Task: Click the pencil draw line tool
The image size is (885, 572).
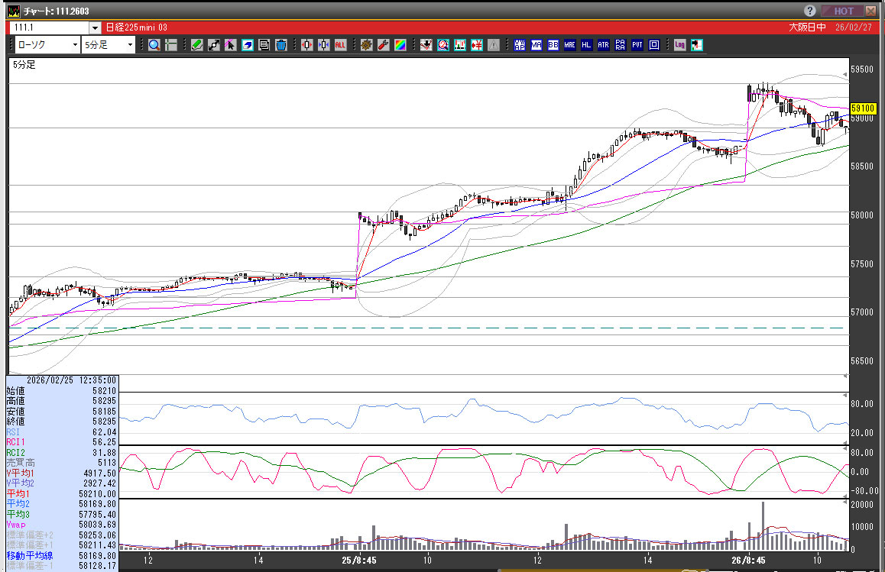Action: pos(196,45)
